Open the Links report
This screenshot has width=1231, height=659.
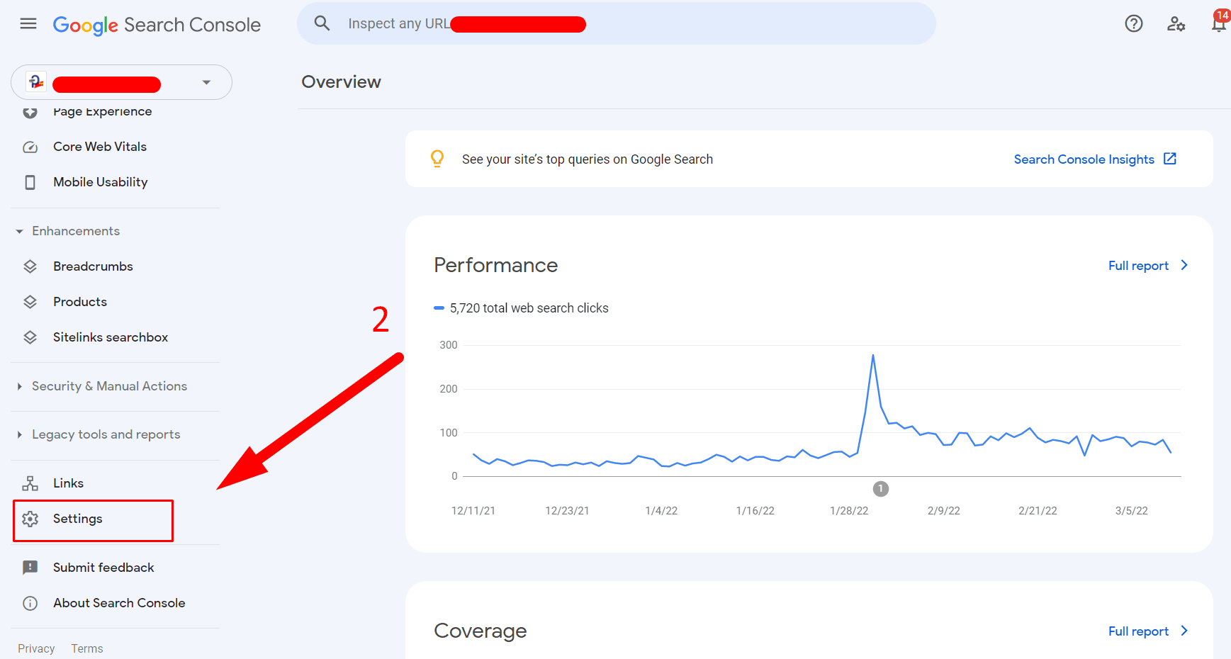coord(68,483)
